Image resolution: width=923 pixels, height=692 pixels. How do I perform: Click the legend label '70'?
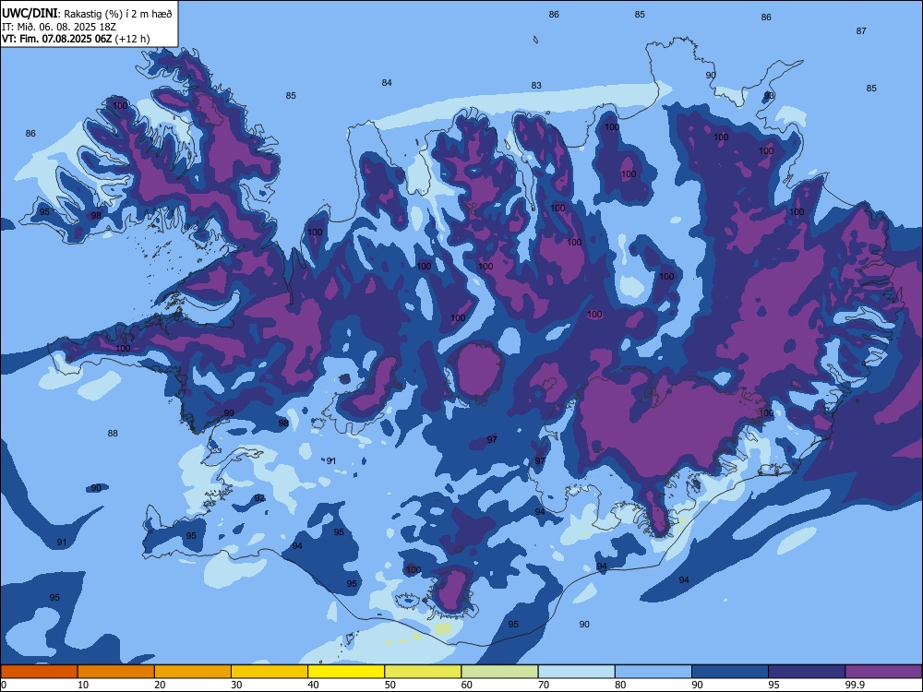544,685
